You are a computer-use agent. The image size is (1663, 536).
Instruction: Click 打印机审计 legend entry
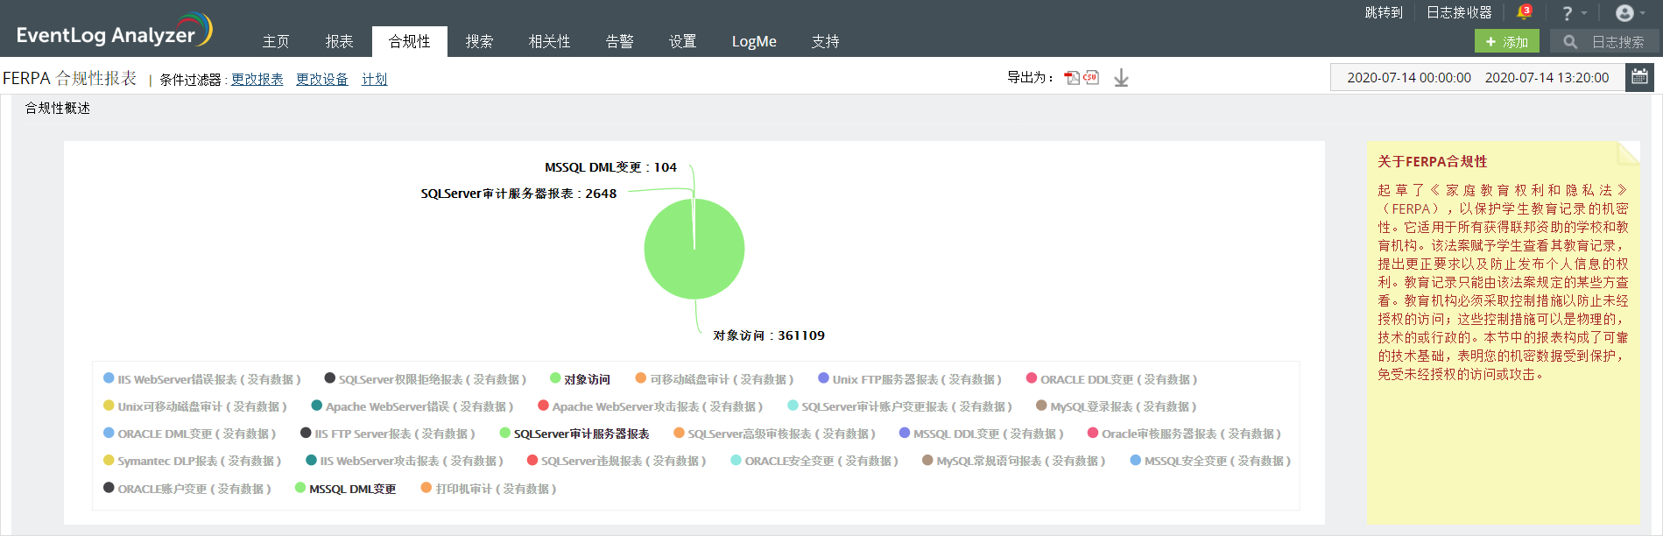tap(489, 489)
